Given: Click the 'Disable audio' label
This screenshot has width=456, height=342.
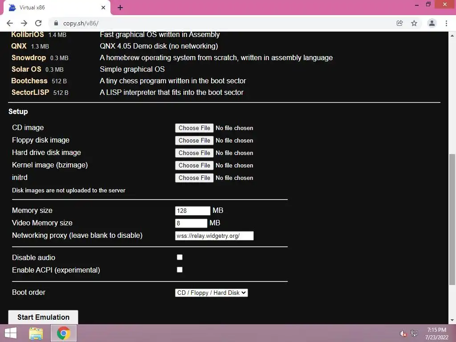Looking at the screenshot, I should coord(33,257).
